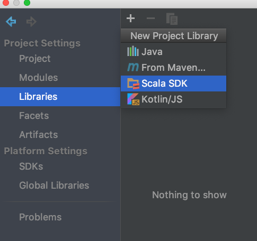Select the Scala SDK menu item
This screenshot has width=257, height=241.
point(173,84)
